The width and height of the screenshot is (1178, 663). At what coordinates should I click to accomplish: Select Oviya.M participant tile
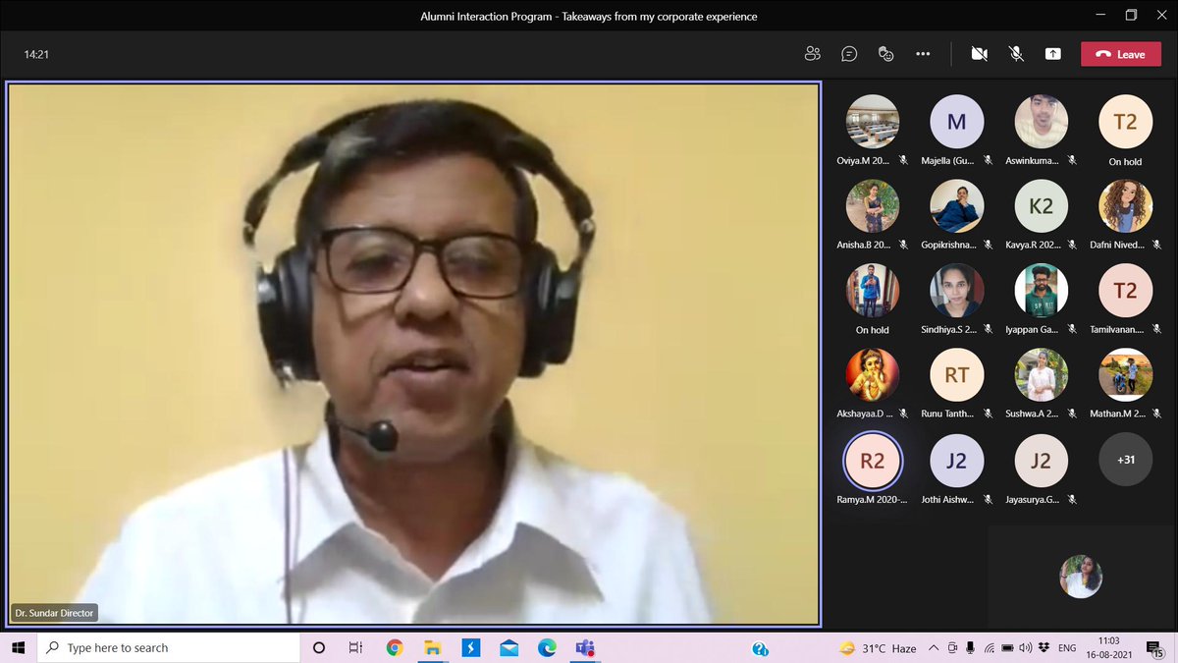[x=872, y=131]
